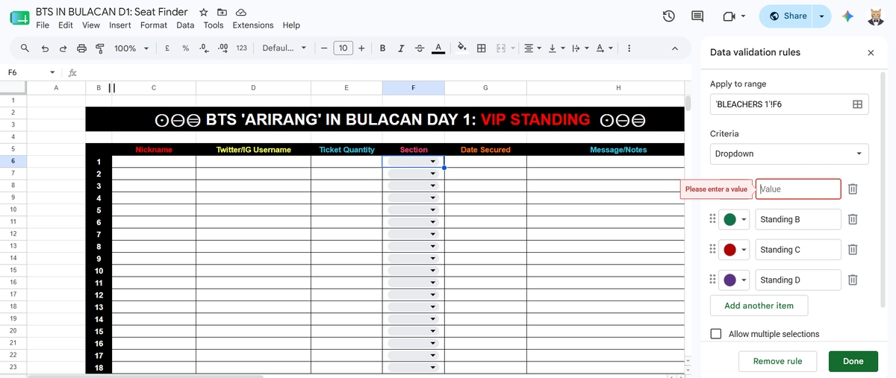Move document to folder icon
The height and width of the screenshot is (378, 896).
coord(222,13)
